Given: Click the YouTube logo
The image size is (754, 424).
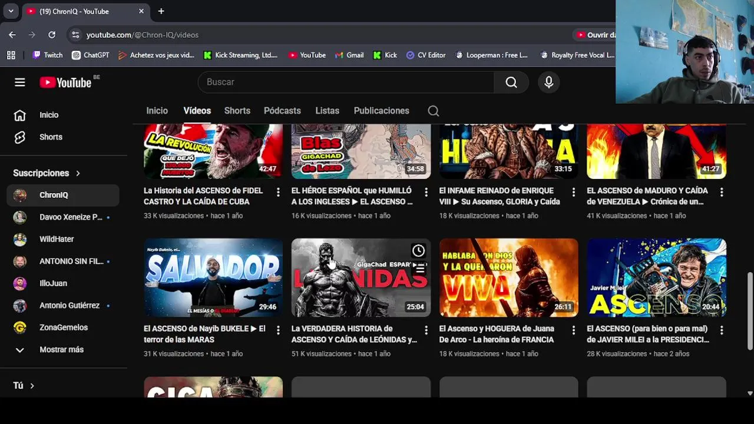Looking at the screenshot, I should (65, 82).
